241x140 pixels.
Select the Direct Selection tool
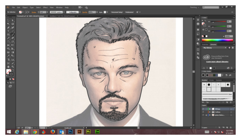[x=13, y=20]
